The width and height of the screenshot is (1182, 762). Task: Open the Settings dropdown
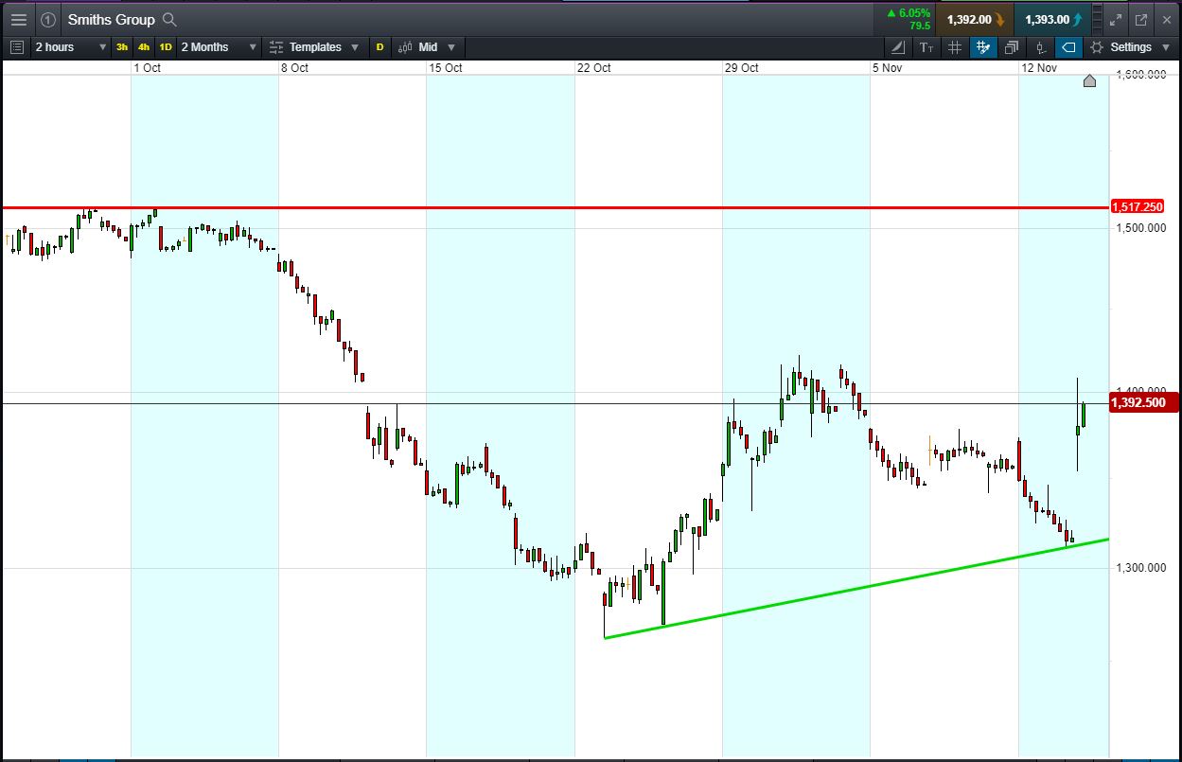pyautogui.click(x=1131, y=46)
